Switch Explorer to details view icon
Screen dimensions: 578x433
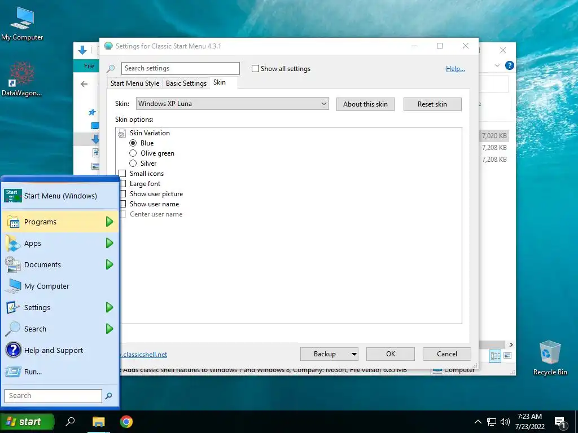point(495,356)
